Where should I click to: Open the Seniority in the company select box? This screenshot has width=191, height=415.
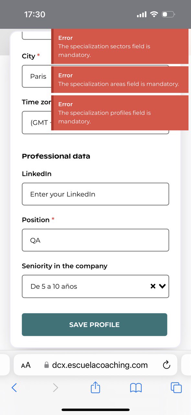95,286
